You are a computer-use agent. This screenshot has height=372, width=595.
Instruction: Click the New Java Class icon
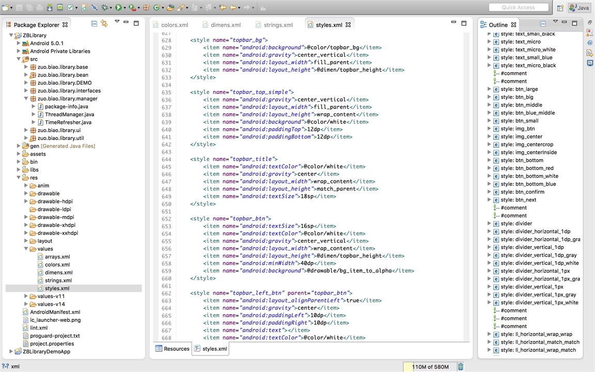pyautogui.click(x=156, y=8)
